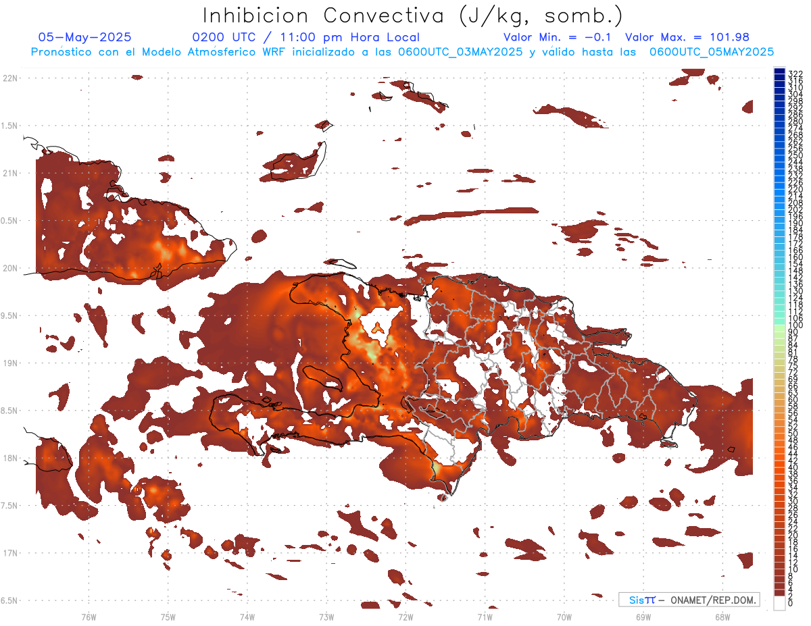Click the "Valor Min. = -0.1" readout
This screenshot has height=626, width=811.
tap(557, 37)
